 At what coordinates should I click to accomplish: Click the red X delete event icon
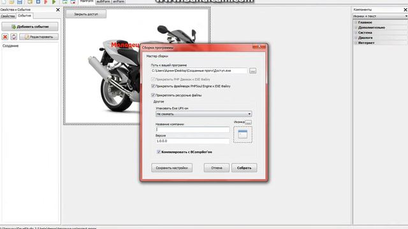click(5, 37)
